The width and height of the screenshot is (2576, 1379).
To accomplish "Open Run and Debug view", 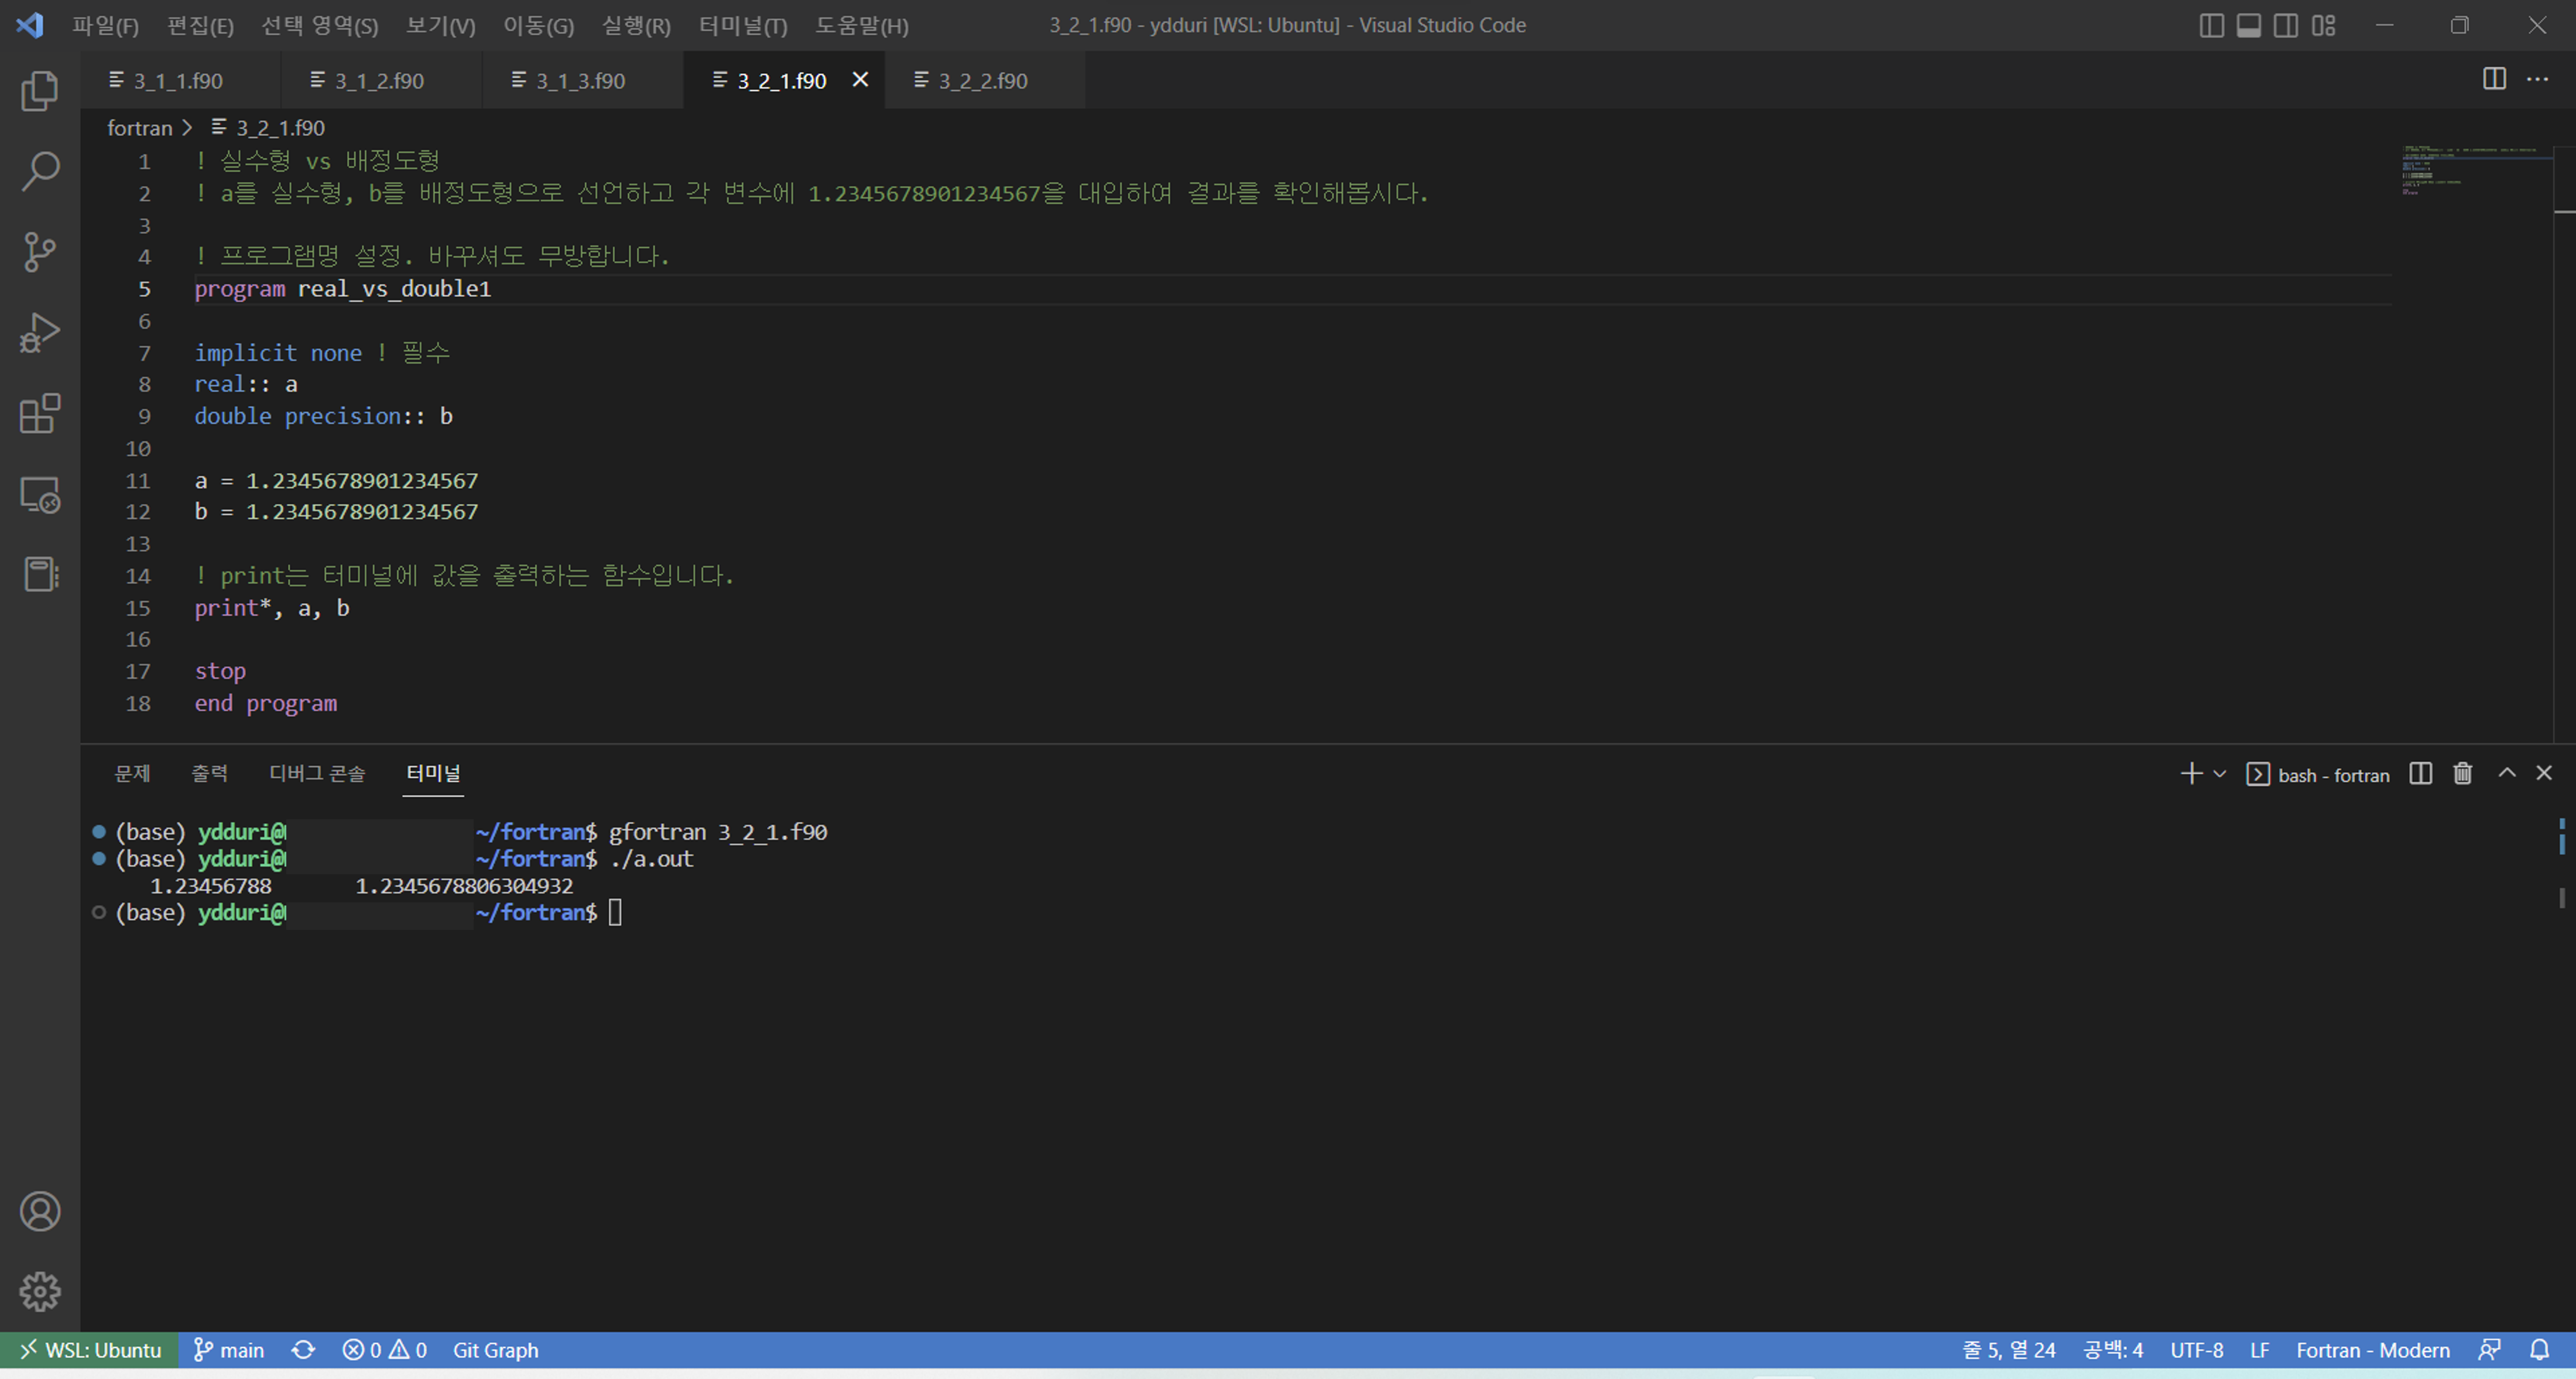I will pos(40,333).
